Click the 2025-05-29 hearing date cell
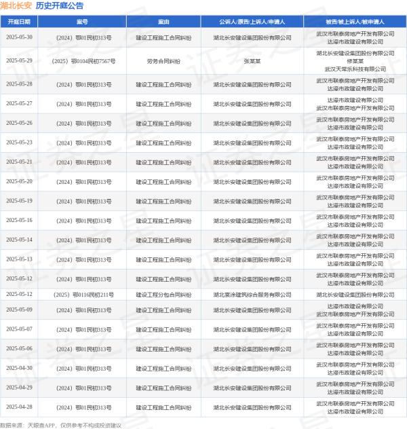 click(19, 60)
